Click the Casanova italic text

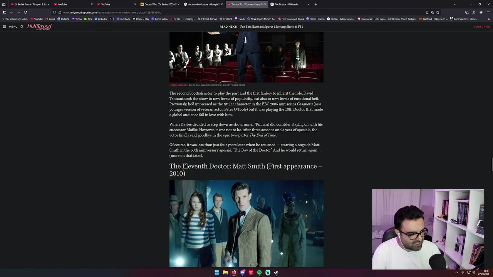pyautogui.click(x=305, y=104)
